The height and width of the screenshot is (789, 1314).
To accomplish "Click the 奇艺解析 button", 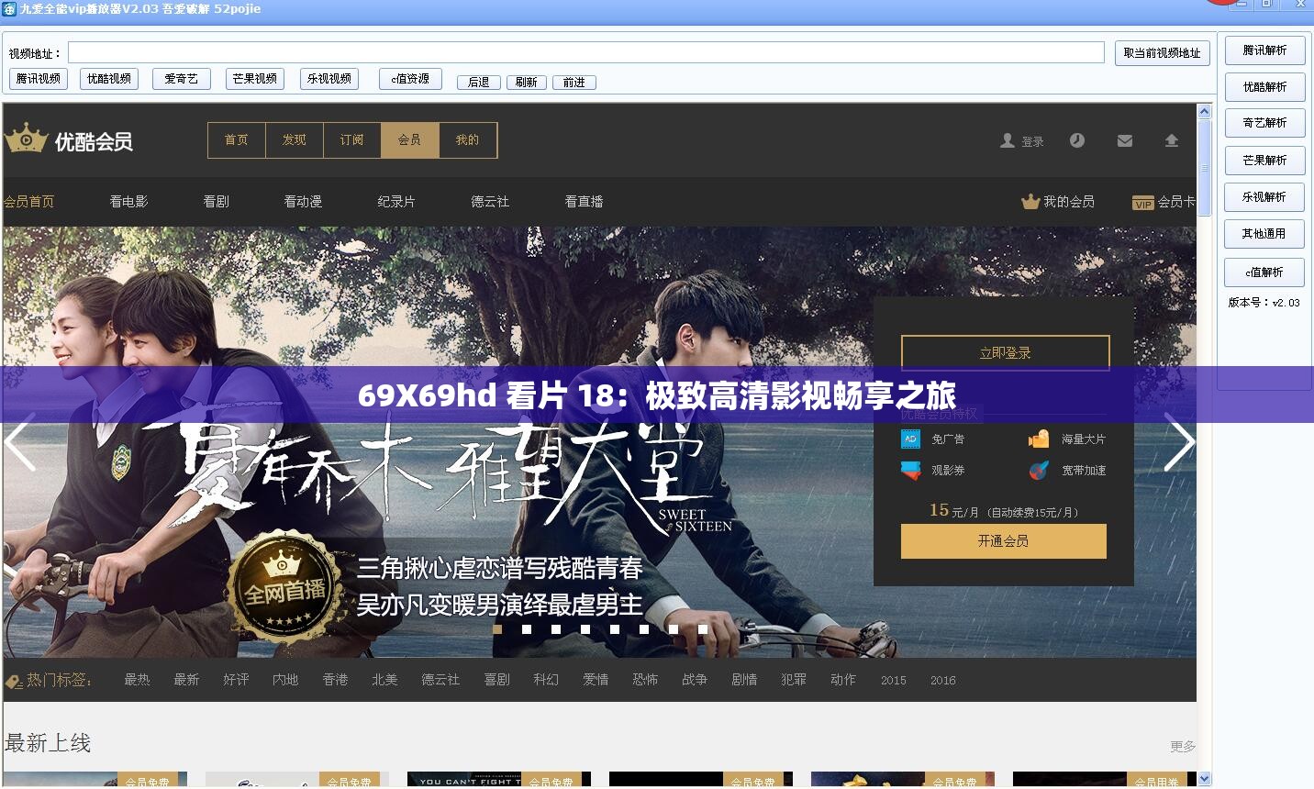I will coord(1265,123).
